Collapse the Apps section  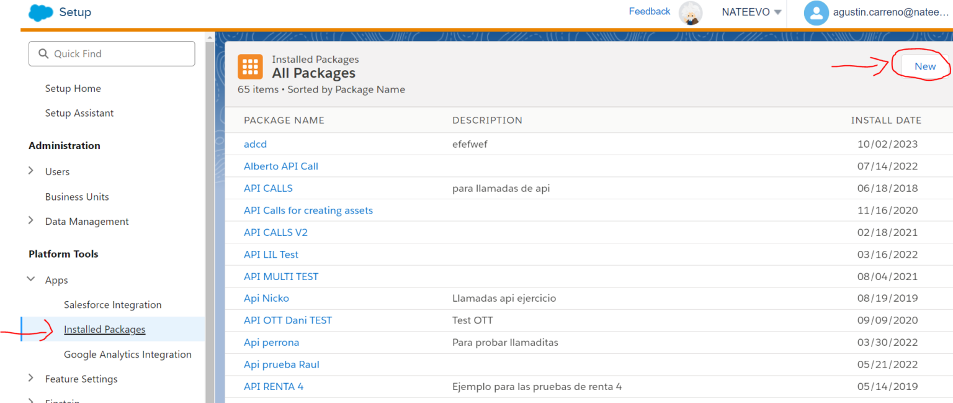tap(30, 279)
